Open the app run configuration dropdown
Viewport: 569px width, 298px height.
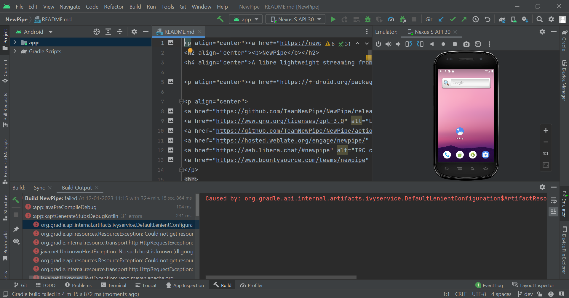coord(246,20)
